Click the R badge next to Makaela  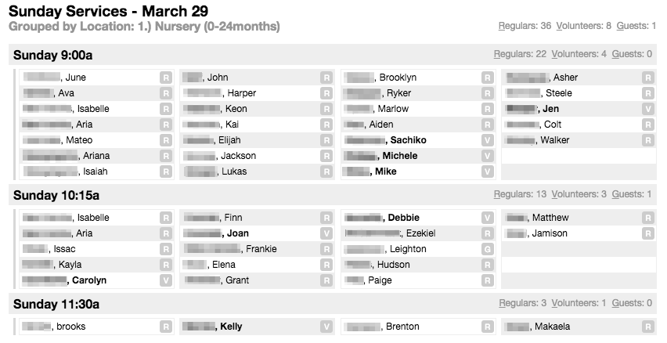point(647,327)
